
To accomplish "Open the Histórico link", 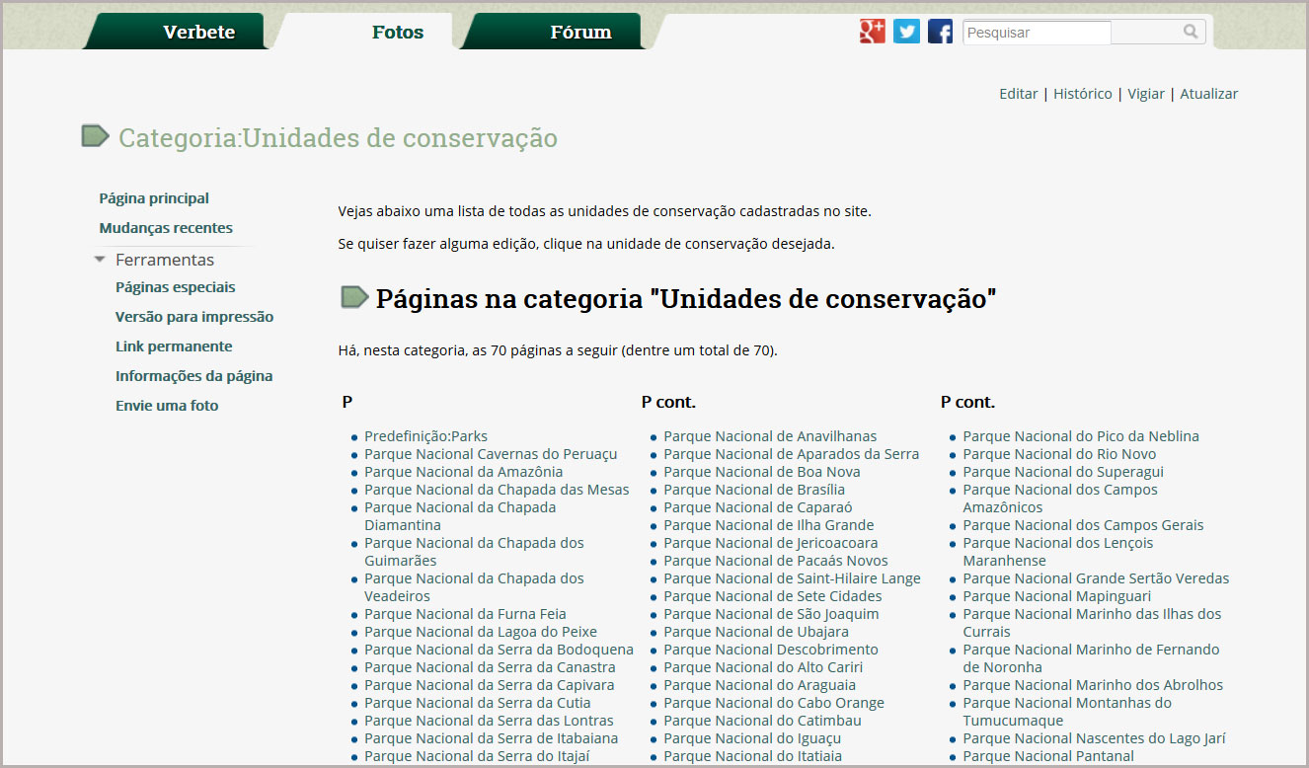I will click(1082, 94).
